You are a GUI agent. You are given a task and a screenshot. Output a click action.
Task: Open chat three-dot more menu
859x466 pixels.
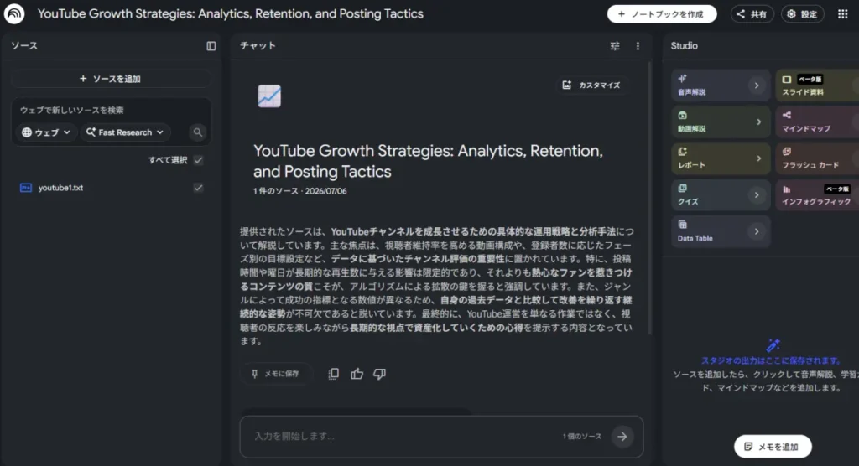tap(638, 46)
